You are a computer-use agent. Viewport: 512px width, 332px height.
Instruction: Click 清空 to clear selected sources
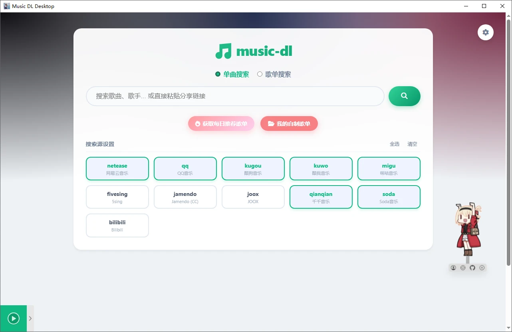click(x=412, y=144)
